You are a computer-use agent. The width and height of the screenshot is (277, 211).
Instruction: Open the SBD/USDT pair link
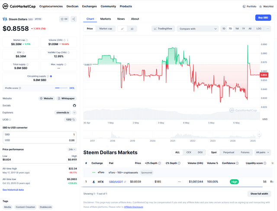click(x=117, y=182)
